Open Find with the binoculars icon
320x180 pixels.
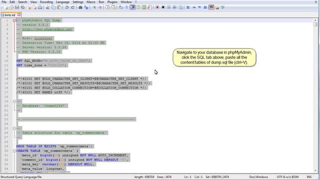tap(80, 7)
